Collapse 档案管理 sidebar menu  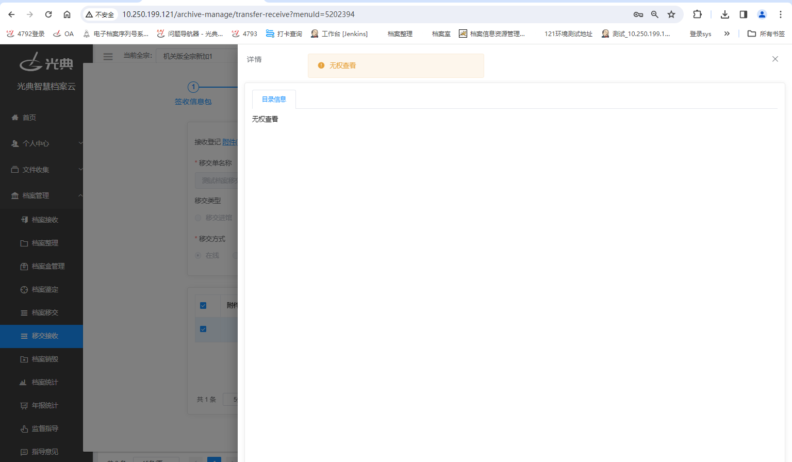tap(41, 195)
